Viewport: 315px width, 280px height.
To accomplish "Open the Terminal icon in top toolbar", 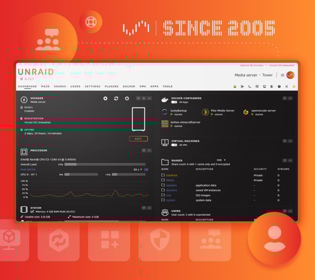I will [249, 87].
